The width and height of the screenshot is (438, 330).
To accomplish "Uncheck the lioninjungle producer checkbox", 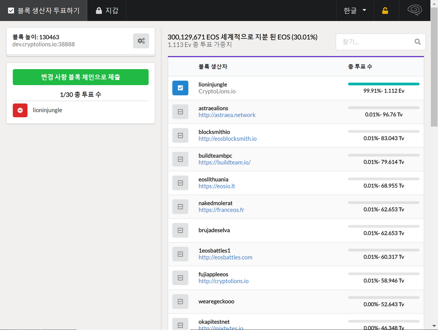I will [180, 88].
